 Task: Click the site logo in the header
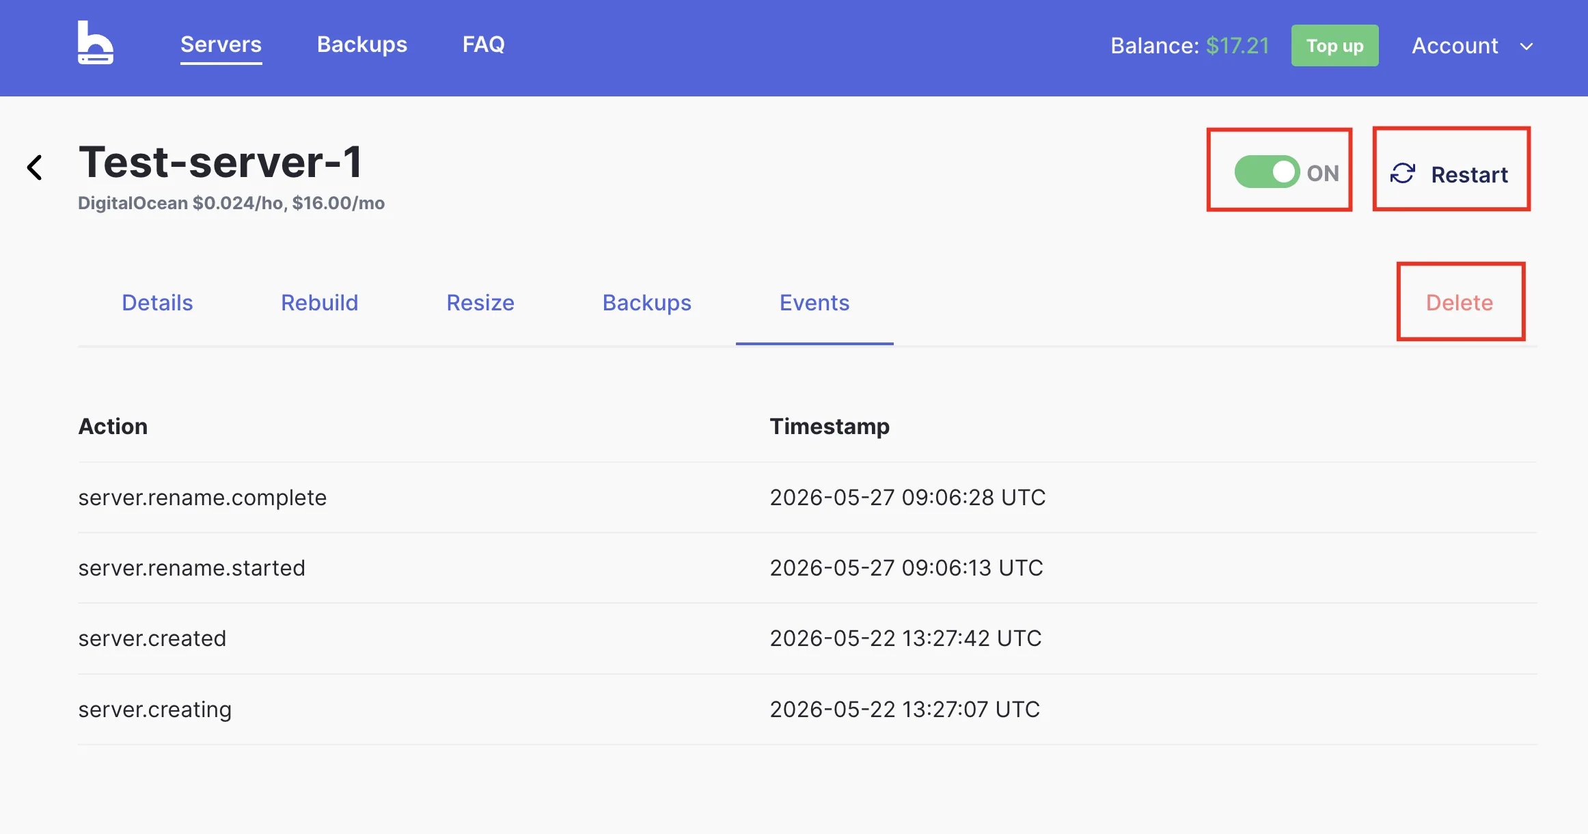[x=96, y=42]
